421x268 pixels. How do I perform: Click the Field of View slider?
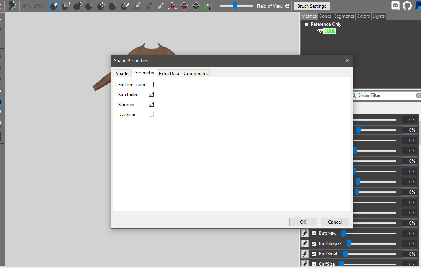coord(236,6)
